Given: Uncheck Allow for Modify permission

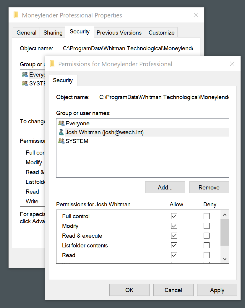Looking at the screenshot, I should tap(174, 226).
